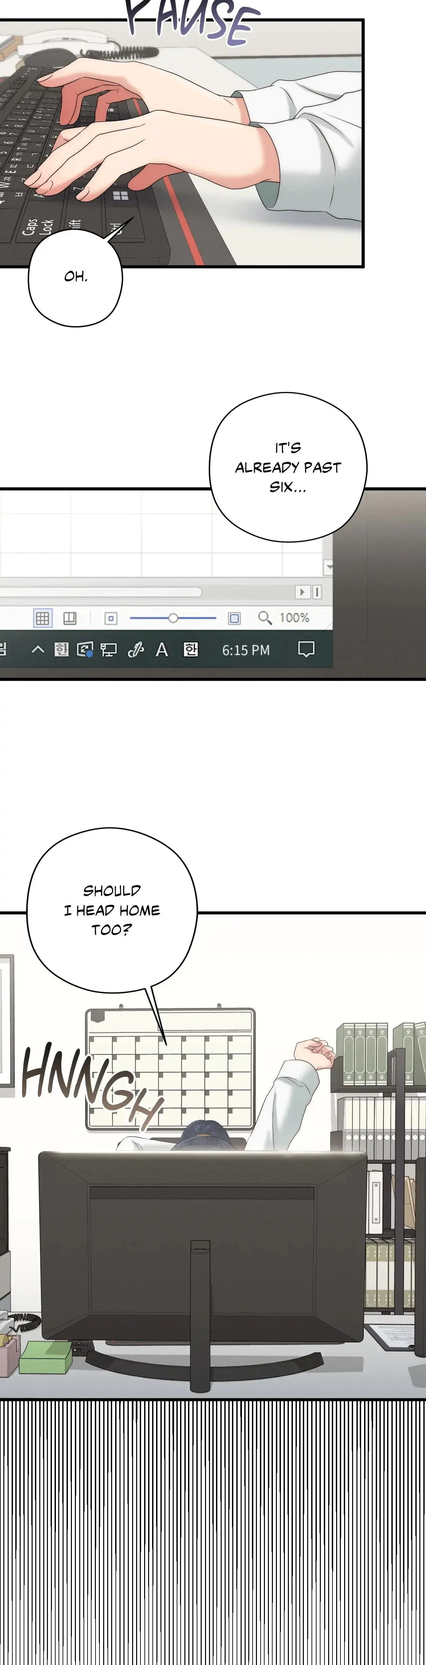Click the 100% zoom level text

(x=294, y=618)
